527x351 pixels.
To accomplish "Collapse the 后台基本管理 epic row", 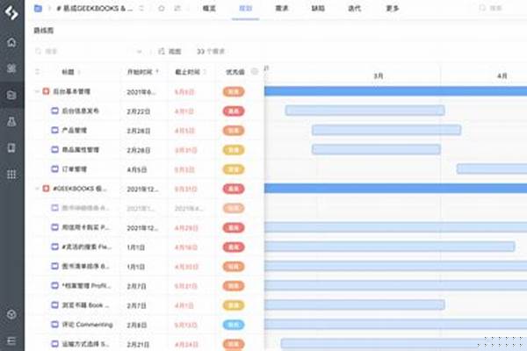I will 37,91.
